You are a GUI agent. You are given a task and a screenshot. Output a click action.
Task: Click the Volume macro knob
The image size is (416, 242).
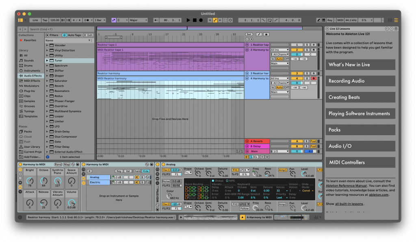(x=71, y=203)
